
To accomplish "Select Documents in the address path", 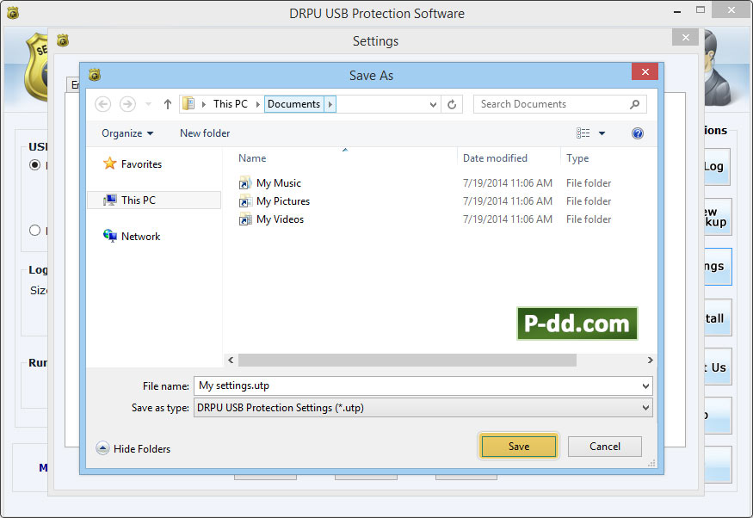I will pyautogui.click(x=294, y=104).
